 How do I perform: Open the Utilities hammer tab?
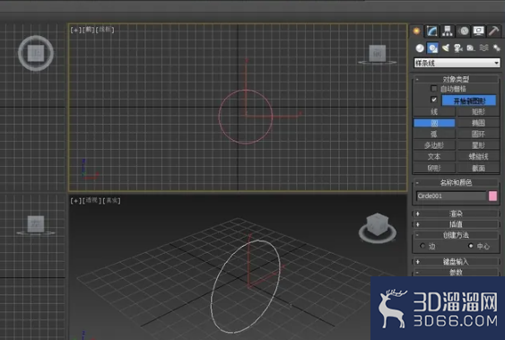(x=493, y=31)
